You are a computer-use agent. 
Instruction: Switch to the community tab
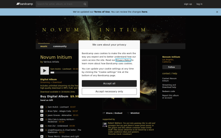click(x=60, y=46)
